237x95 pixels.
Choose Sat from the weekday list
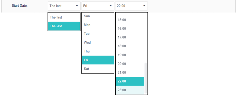pos(98,69)
